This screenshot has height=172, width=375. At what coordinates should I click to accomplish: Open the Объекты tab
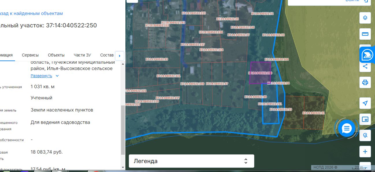tap(56, 55)
